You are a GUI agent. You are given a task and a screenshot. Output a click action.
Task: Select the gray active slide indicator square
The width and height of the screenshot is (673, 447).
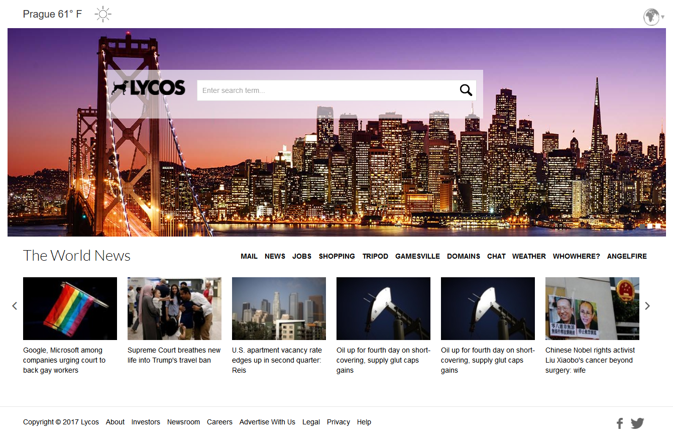pos(642,226)
